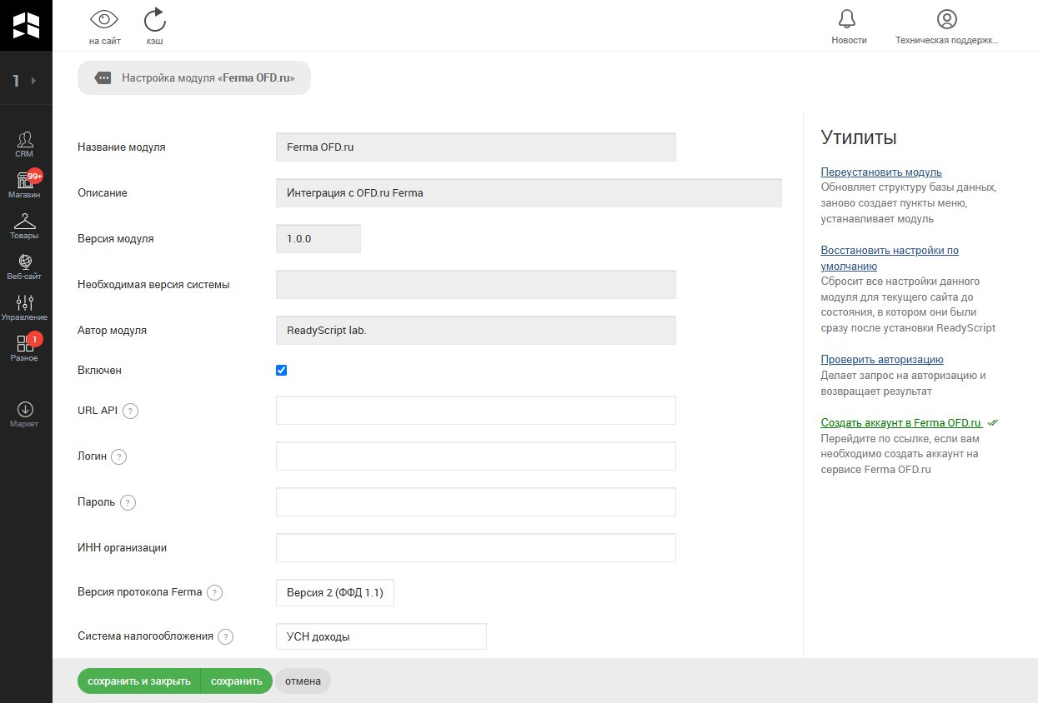Click the Описание field
The height and width of the screenshot is (703, 1038).
point(529,193)
